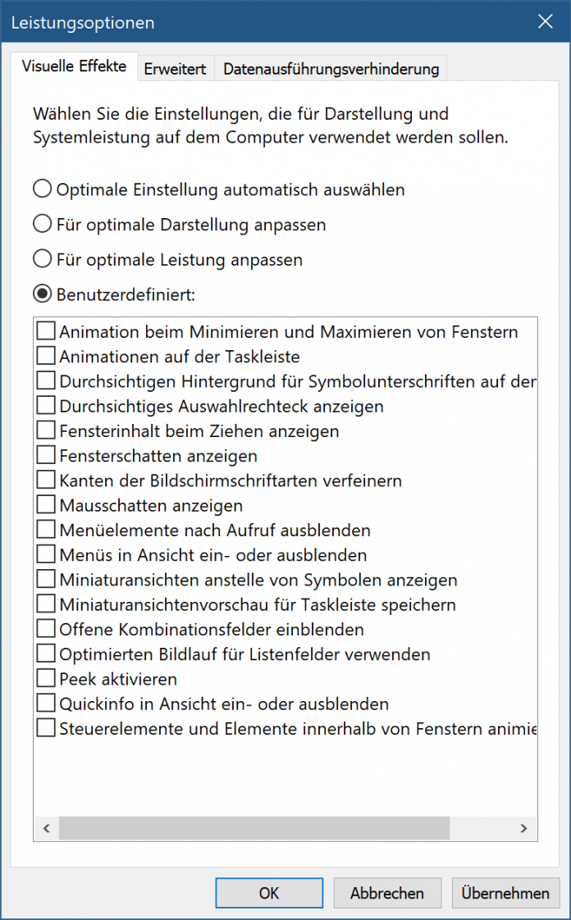Check Mausschatten anzeigen
This screenshot has height=920, width=571.
pos(47,506)
